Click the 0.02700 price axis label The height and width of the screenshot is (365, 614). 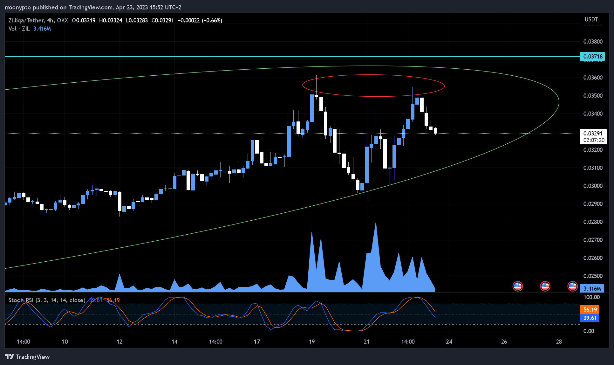(593, 240)
